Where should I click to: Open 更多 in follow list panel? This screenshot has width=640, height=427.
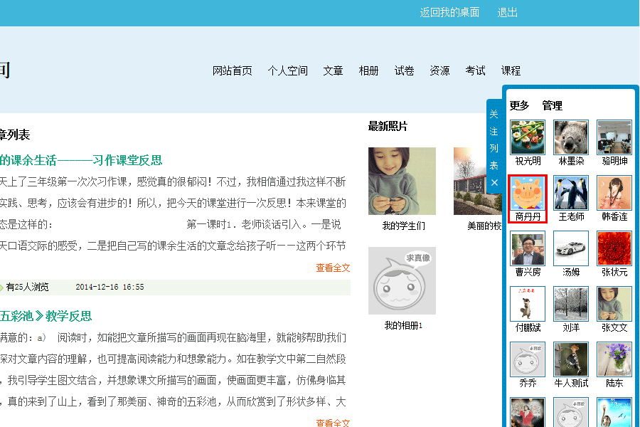pyautogui.click(x=519, y=105)
